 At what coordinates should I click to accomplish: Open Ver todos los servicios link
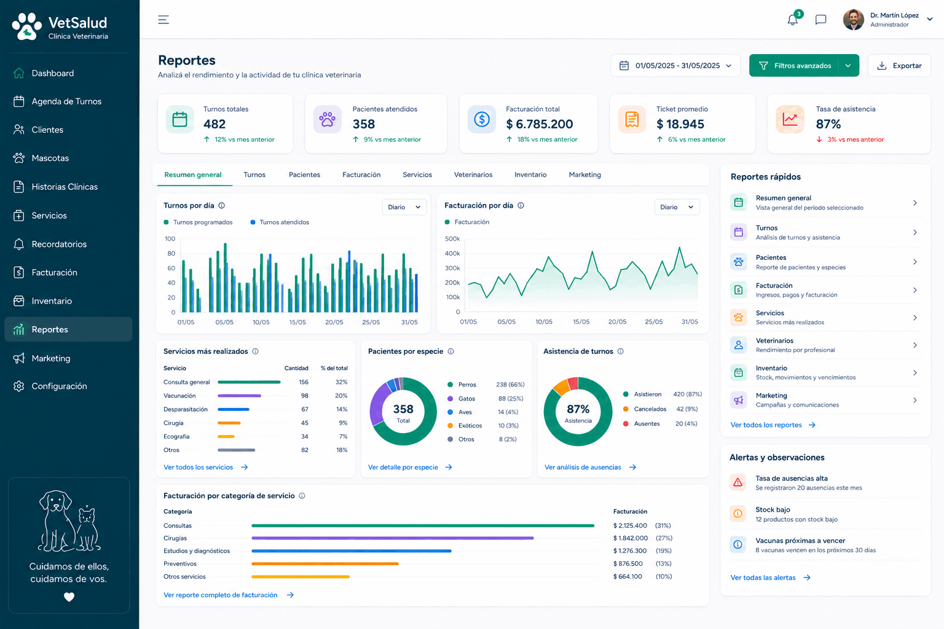[206, 467]
